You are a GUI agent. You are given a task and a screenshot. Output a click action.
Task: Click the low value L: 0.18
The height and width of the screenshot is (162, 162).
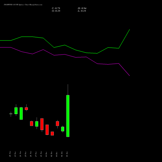(82, 11)
